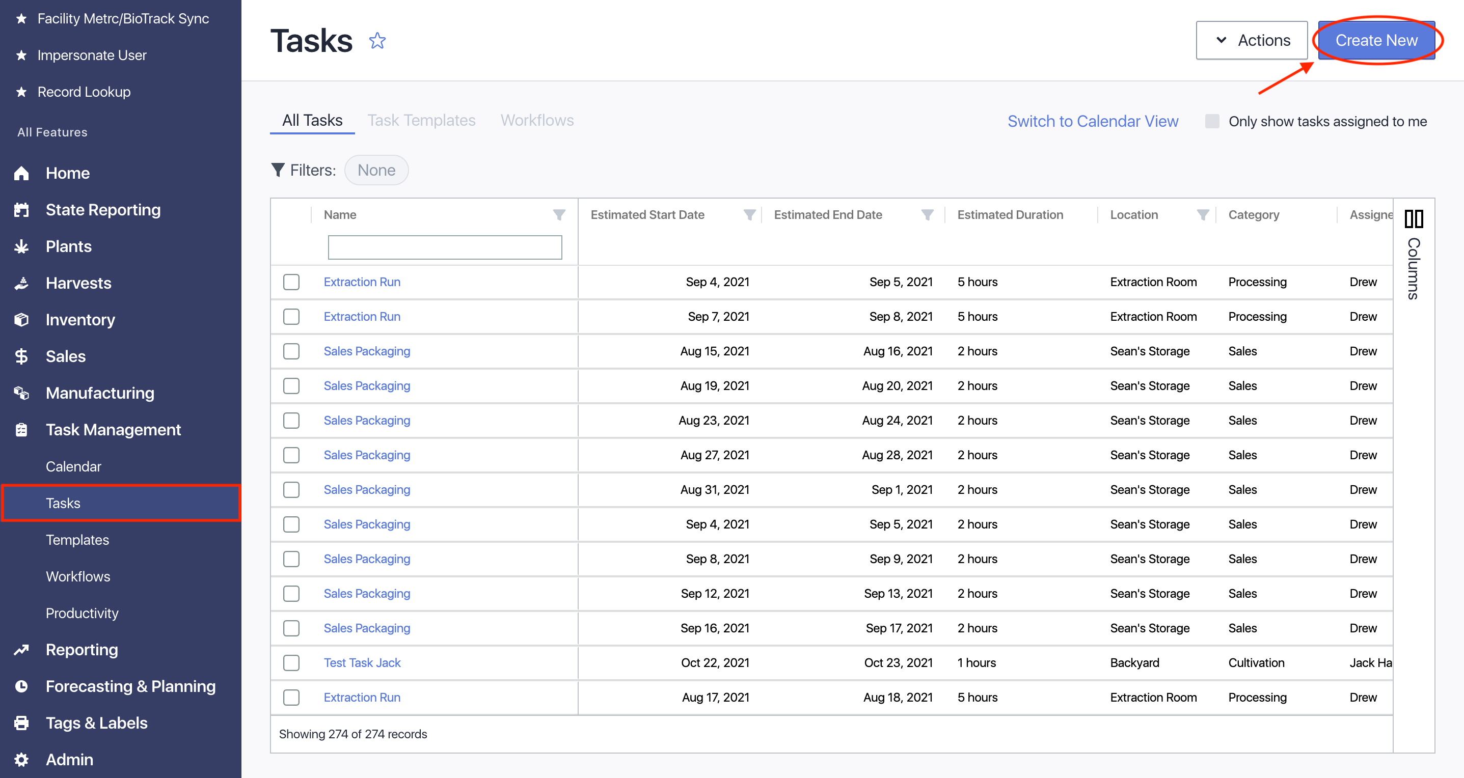Open the Columns panel icon
The height and width of the screenshot is (778, 1464).
pyautogui.click(x=1414, y=219)
